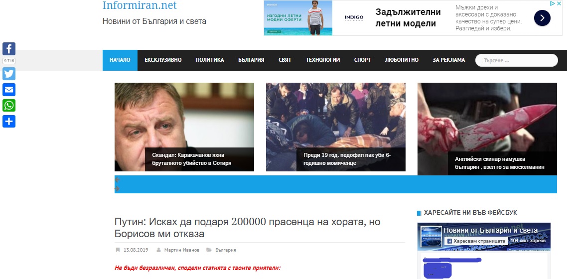Open more sharing options plus icon
This screenshot has height=279, width=567.
click(9, 122)
